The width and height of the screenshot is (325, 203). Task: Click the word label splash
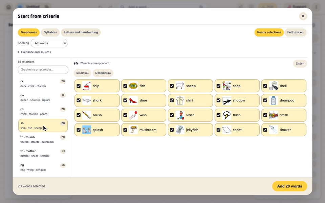click(98, 130)
